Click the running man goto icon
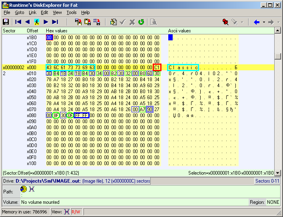The height and width of the screenshot is (217, 283). [x=37, y=22]
